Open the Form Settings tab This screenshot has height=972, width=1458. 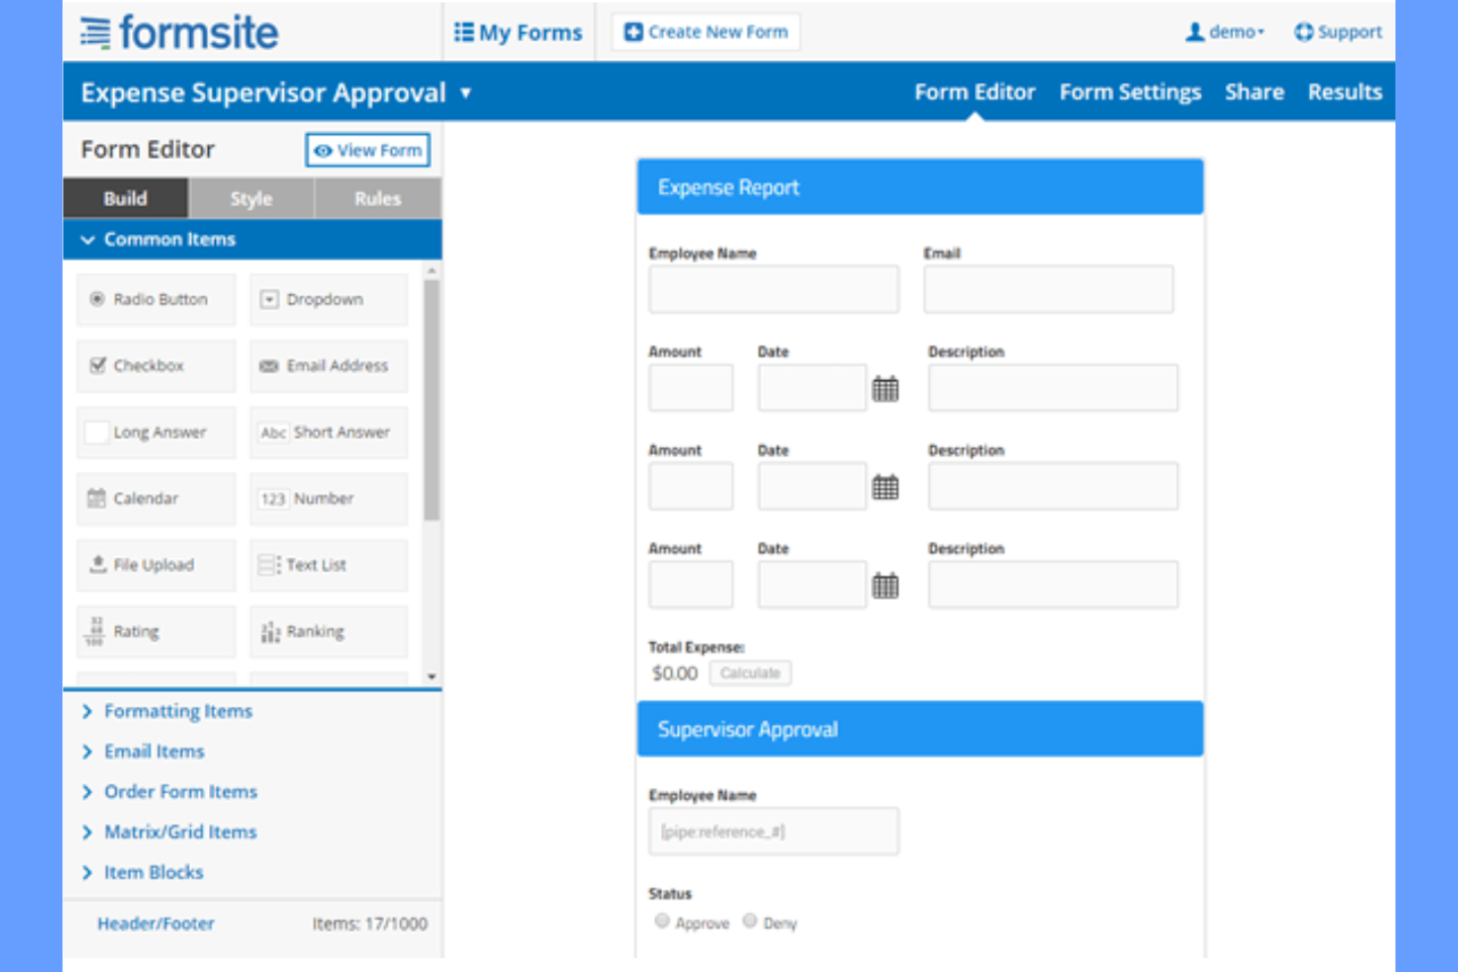click(1130, 92)
